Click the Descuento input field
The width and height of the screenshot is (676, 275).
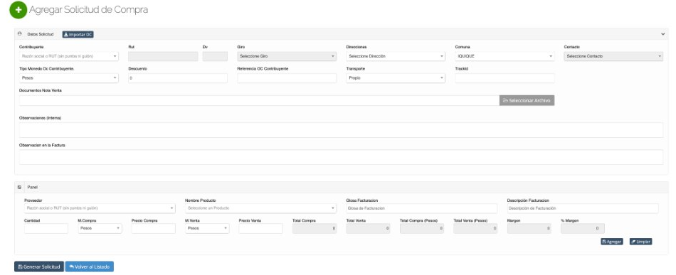click(178, 78)
